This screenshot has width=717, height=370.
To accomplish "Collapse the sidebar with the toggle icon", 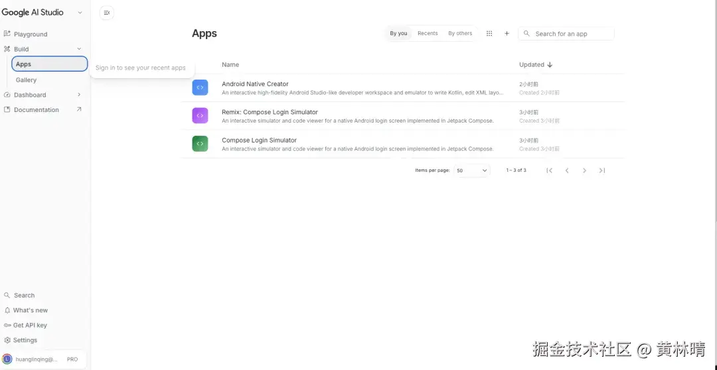I will pos(106,13).
